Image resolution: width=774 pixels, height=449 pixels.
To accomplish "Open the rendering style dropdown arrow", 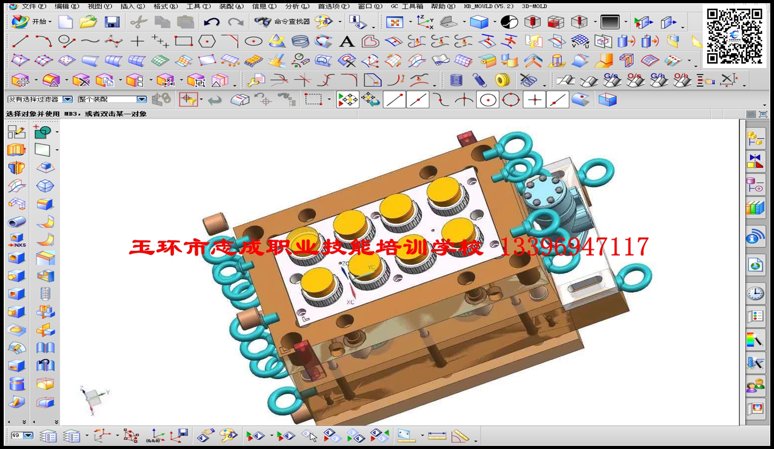I will click(x=494, y=22).
